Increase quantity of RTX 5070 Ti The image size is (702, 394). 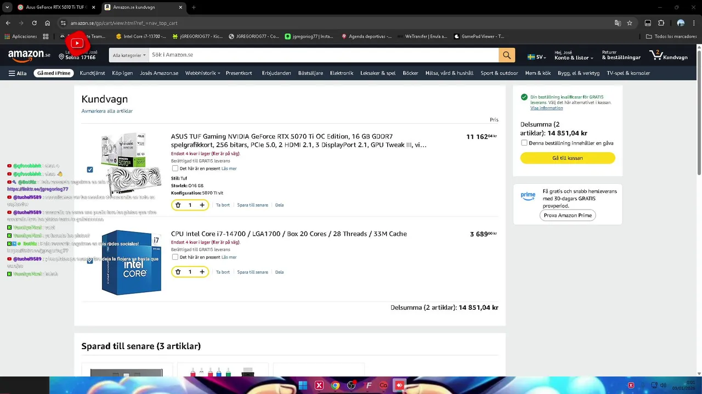[202, 205]
